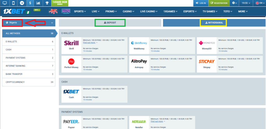This screenshot has height=129, width=266.
Task: Click the Payeer label text
Action: coord(71,127)
